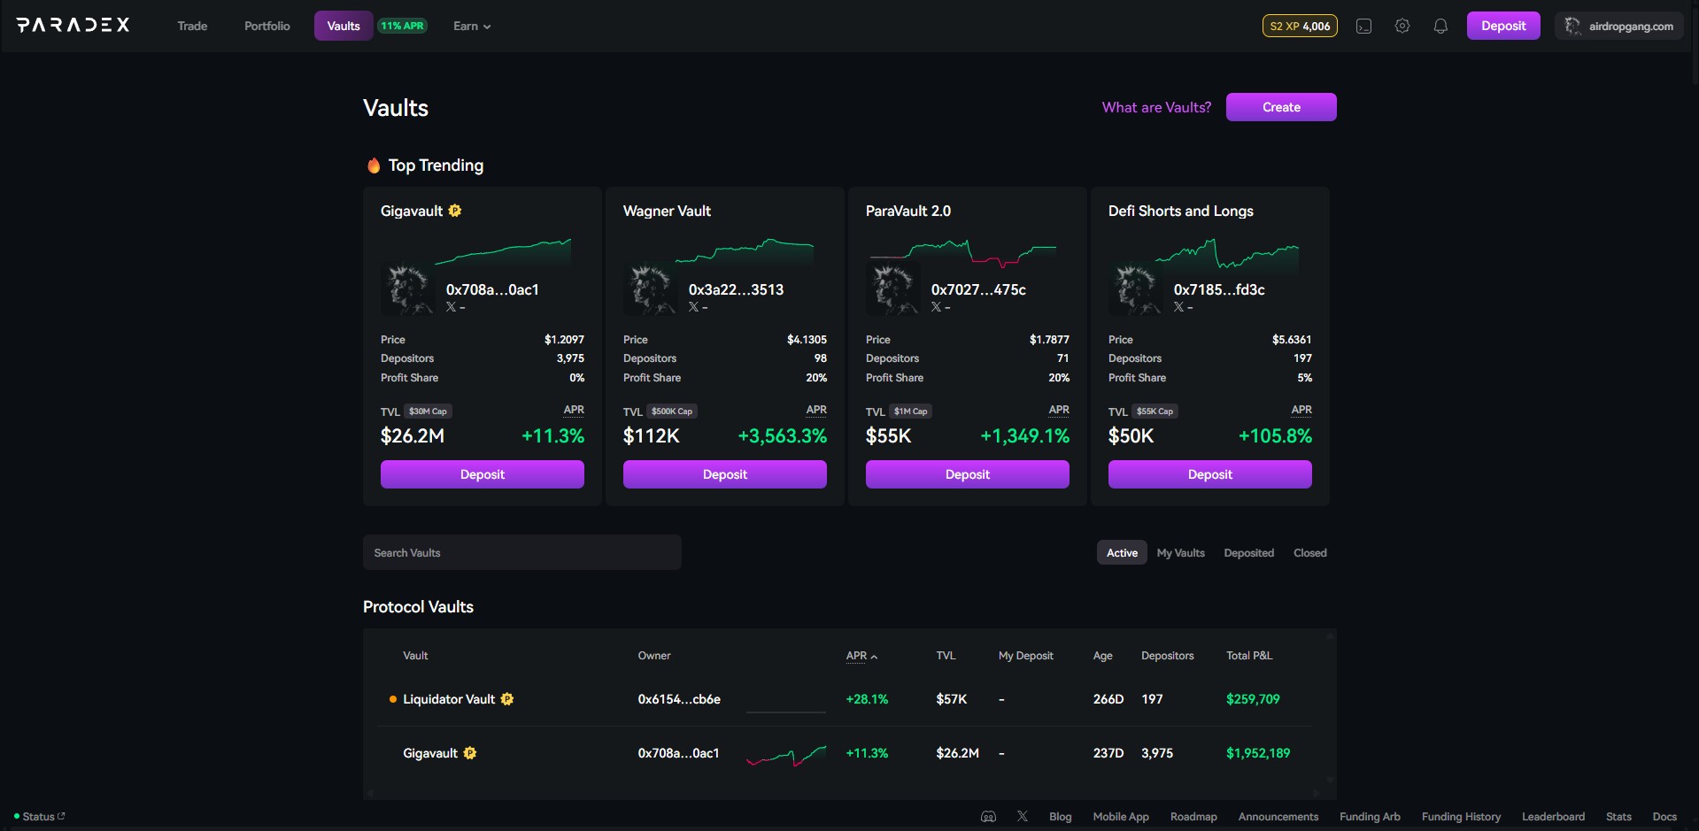Click the ParaVault 2.0 performance chart

(963, 253)
